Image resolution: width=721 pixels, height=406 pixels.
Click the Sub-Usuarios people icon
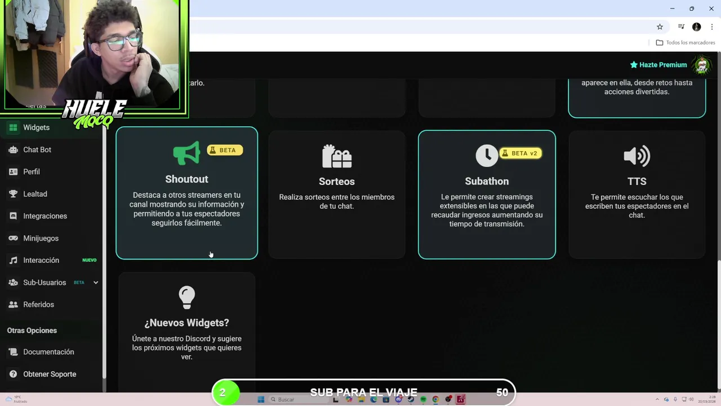[x=13, y=283]
